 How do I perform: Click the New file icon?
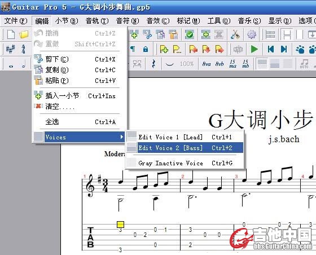click(11, 34)
